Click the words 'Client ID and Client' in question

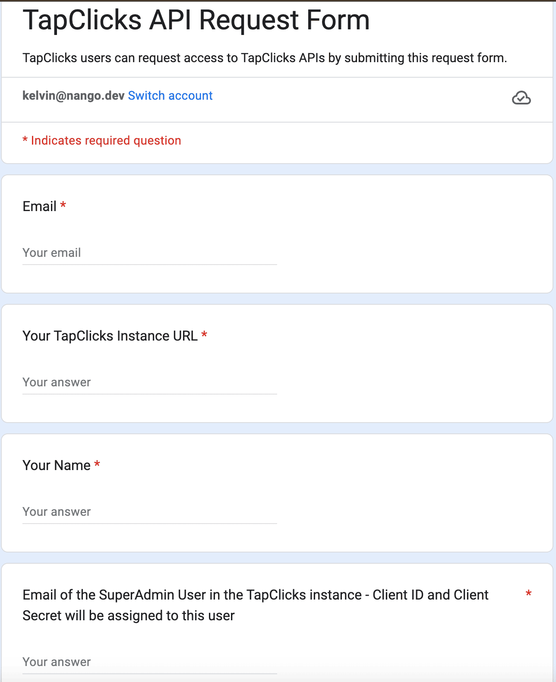point(430,595)
